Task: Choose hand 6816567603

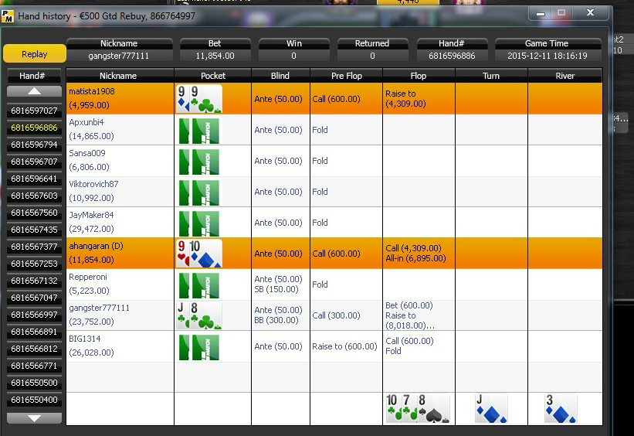Action: 35,196
